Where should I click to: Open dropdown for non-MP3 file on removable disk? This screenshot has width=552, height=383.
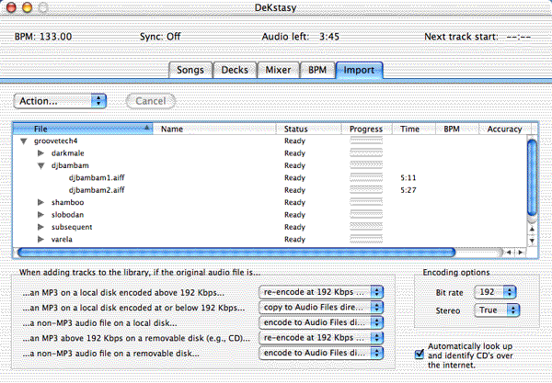pos(321,353)
